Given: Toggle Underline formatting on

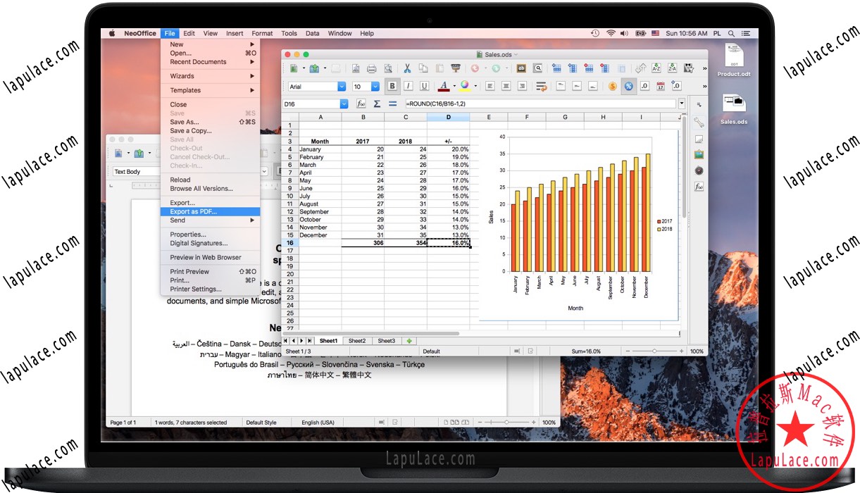Looking at the screenshot, I should [x=423, y=86].
